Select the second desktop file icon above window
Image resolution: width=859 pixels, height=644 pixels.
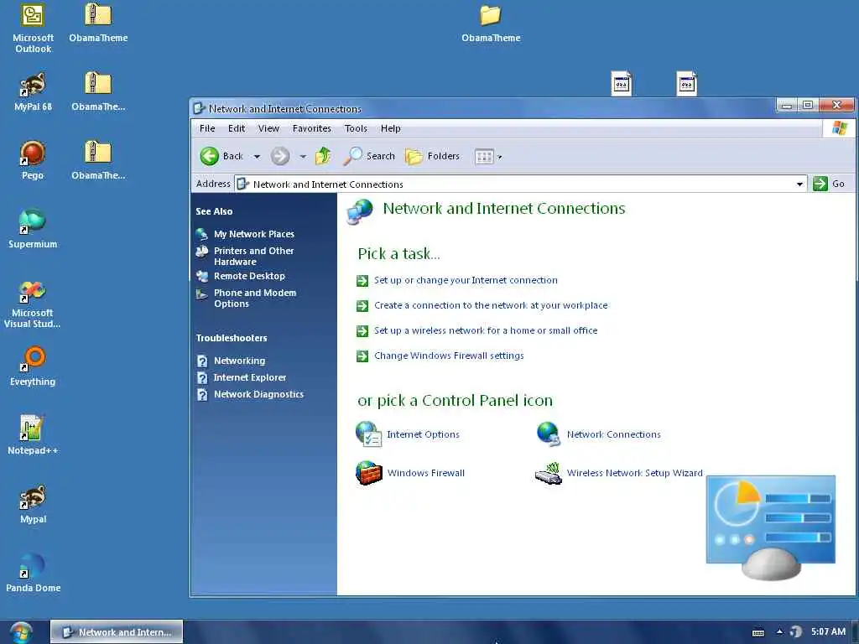click(686, 84)
